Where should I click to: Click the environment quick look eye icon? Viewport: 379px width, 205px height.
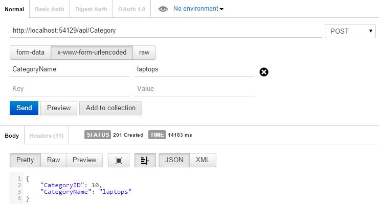tap(163, 9)
